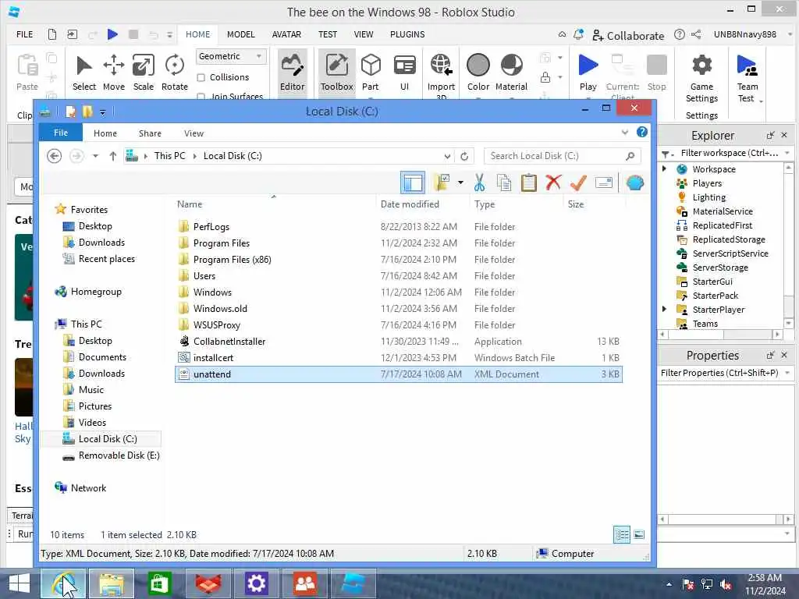Select the Move tool in Roblox Studio
The width and height of the screenshot is (799, 599).
tap(114, 73)
